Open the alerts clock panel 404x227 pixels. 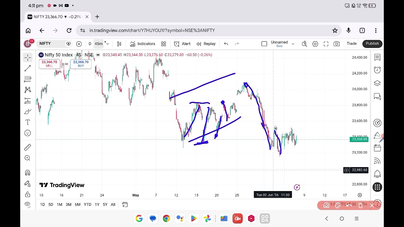[x=377, y=70]
